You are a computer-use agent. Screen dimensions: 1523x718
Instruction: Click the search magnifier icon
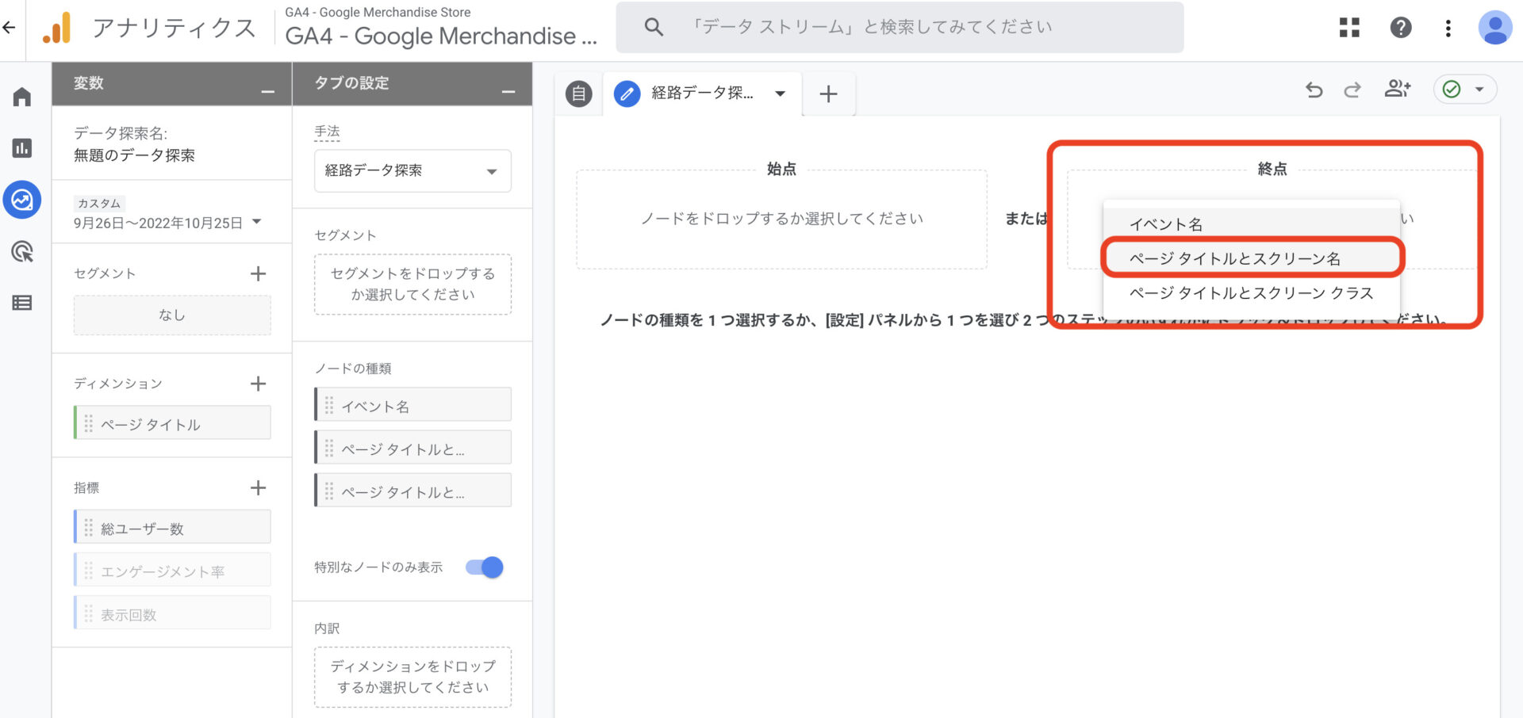tap(654, 27)
